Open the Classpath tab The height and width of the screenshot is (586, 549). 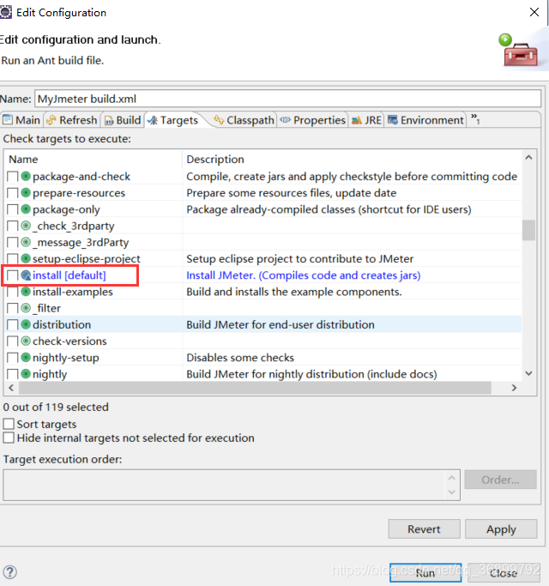pyautogui.click(x=244, y=120)
